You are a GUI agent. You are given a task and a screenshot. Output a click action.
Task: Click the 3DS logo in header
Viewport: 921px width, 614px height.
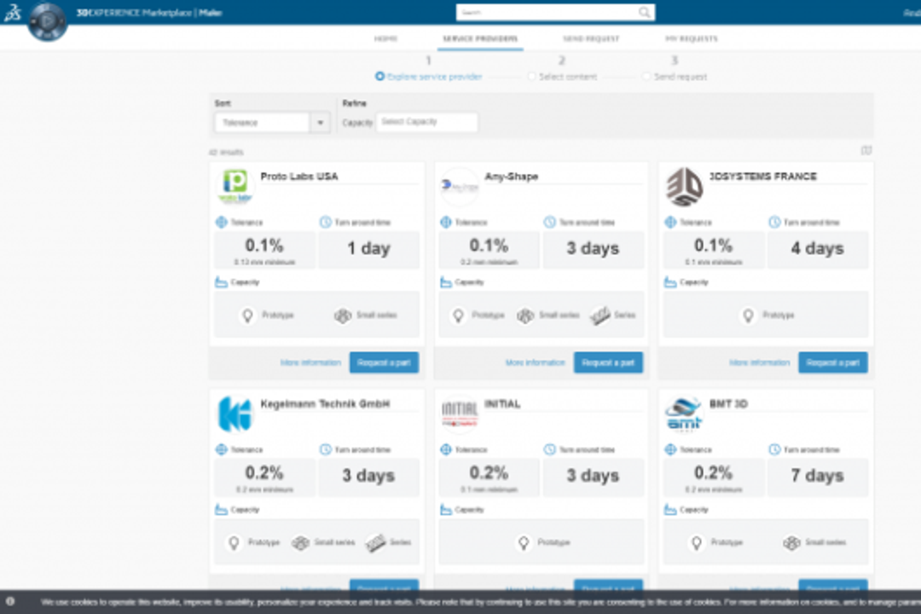click(x=12, y=12)
